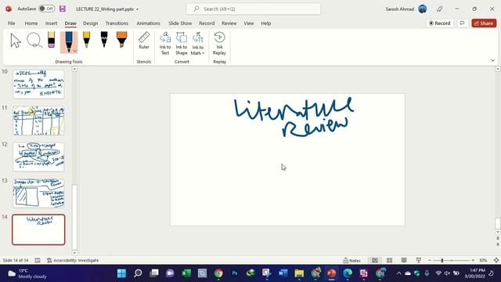This screenshot has width=501, height=282.
Task: Switch to Reading View
Action: pyautogui.click(x=404, y=260)
